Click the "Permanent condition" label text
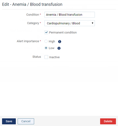Screen dimensions: 118x126 click(63, 33)
